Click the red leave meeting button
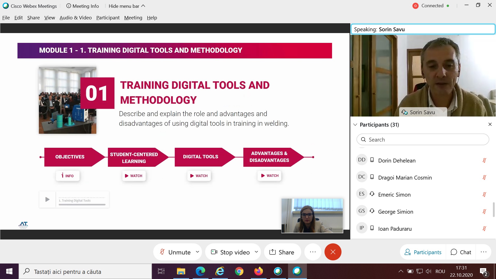This screenshot has width=496, height=279. 333,252
